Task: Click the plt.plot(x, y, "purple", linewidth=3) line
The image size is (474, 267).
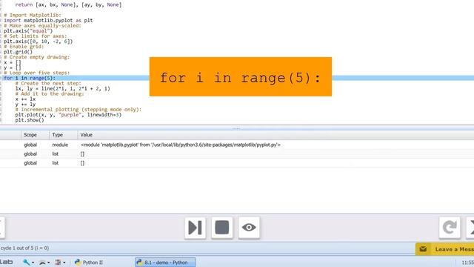Action: coord(68,115)
